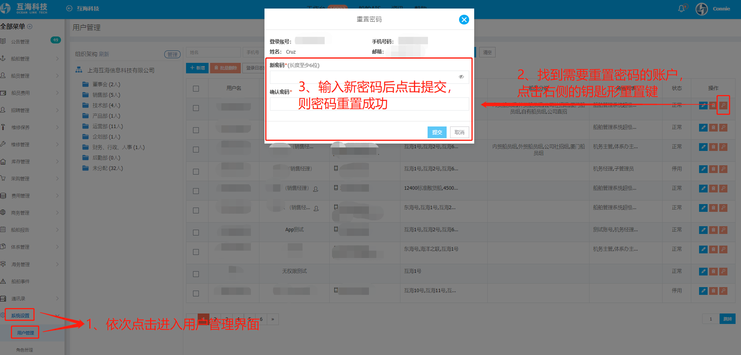Click edit icon in 东海号,海洋之联,互海1号 row

[x=703, y=249]
